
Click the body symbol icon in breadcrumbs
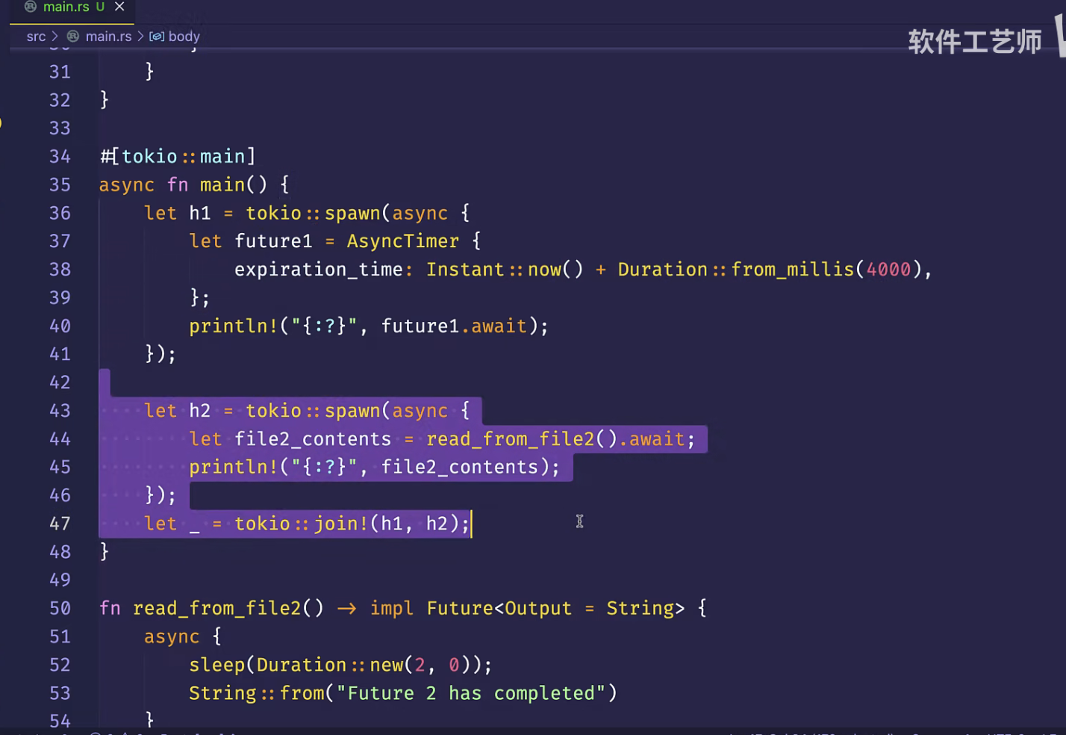tap(157, 37)
